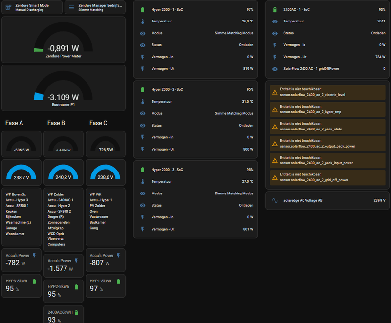Click 'Zonnepanelen' in Fase B list

[59, 222]
